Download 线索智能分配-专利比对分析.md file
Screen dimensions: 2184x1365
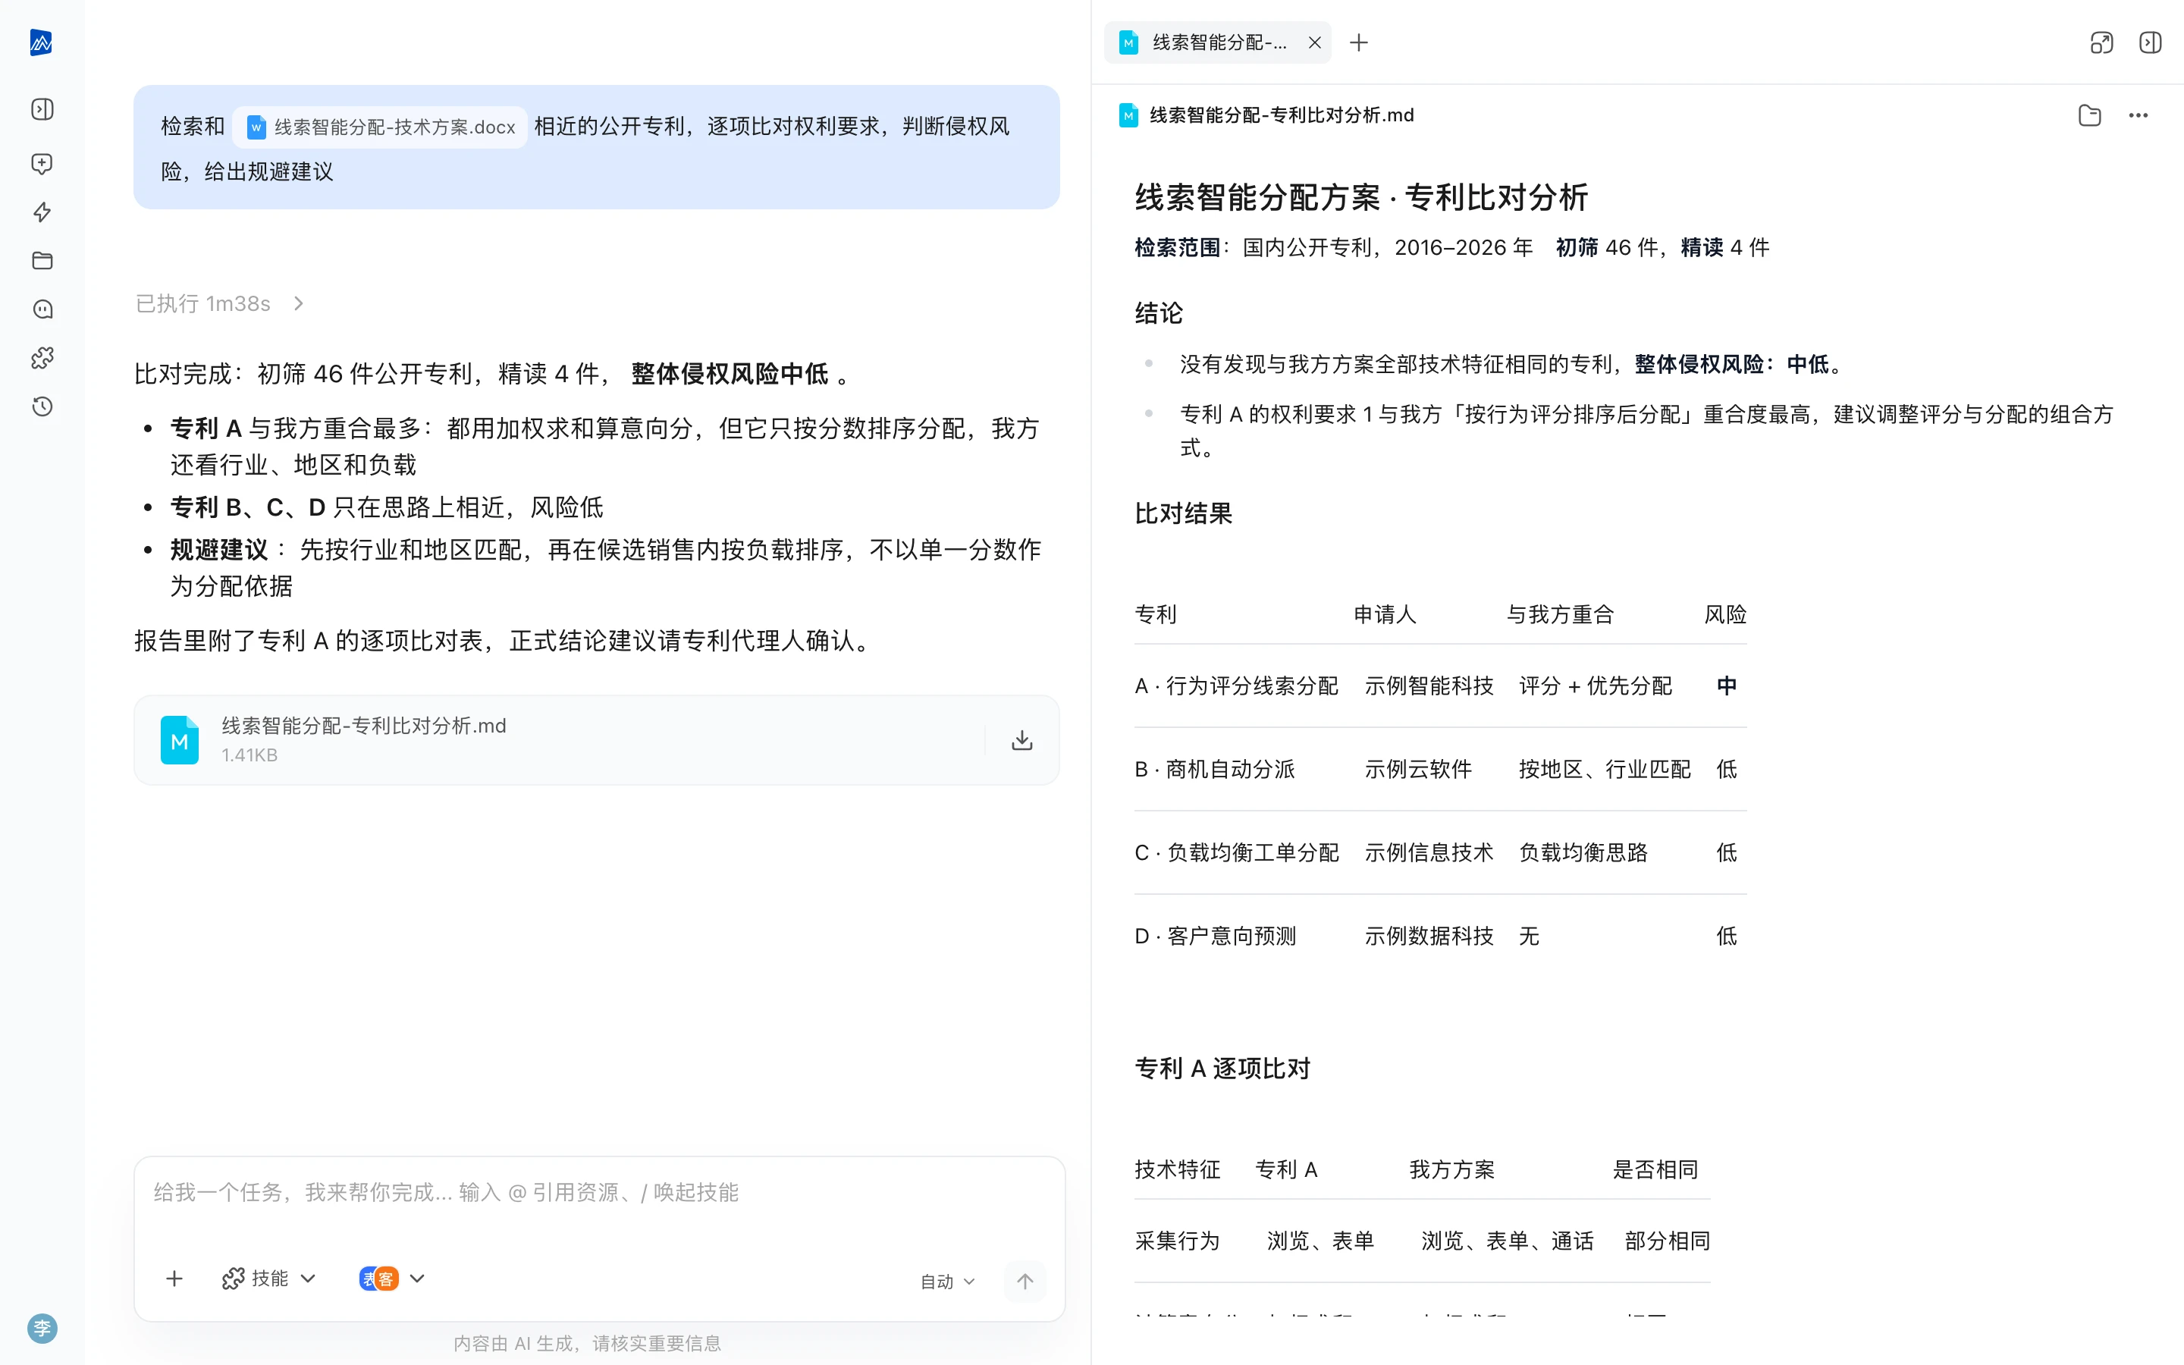(x=1021, y=740)
